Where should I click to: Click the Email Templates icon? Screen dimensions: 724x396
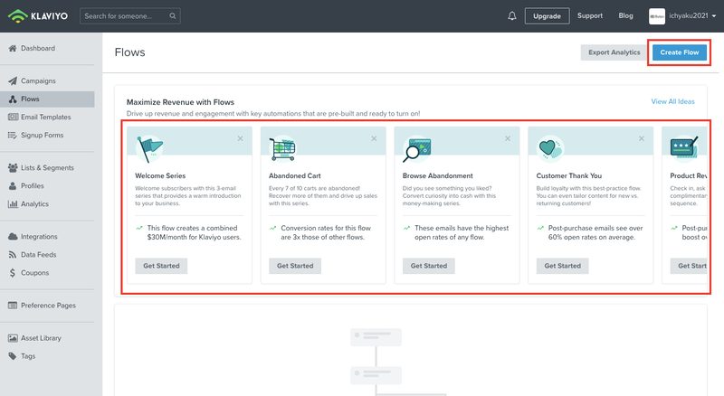click(13, 117)
